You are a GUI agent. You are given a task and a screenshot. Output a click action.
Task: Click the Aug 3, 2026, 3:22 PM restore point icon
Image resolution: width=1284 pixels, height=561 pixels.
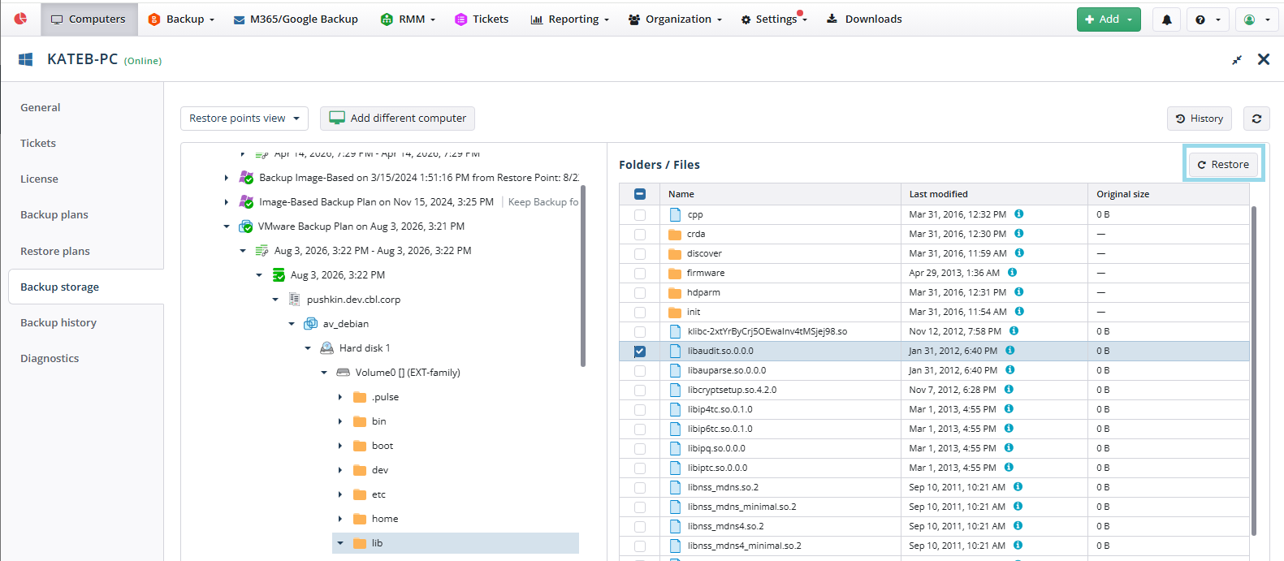pyautogui.click(x=279, y=275)
